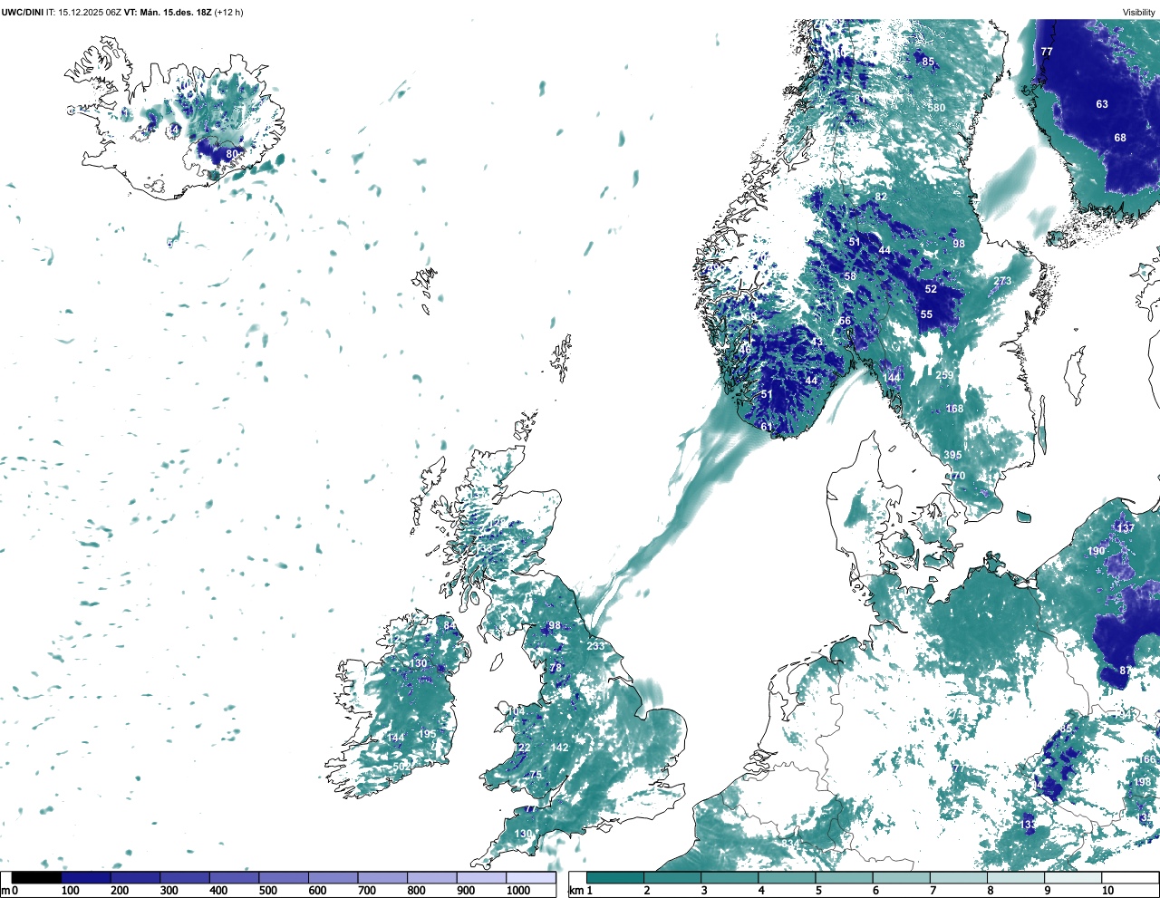This screenshot has width=1160, height=898.
Task: Click the '82' value over central Scandinavia
Action: pyautogui.click(x=881, y=198)
